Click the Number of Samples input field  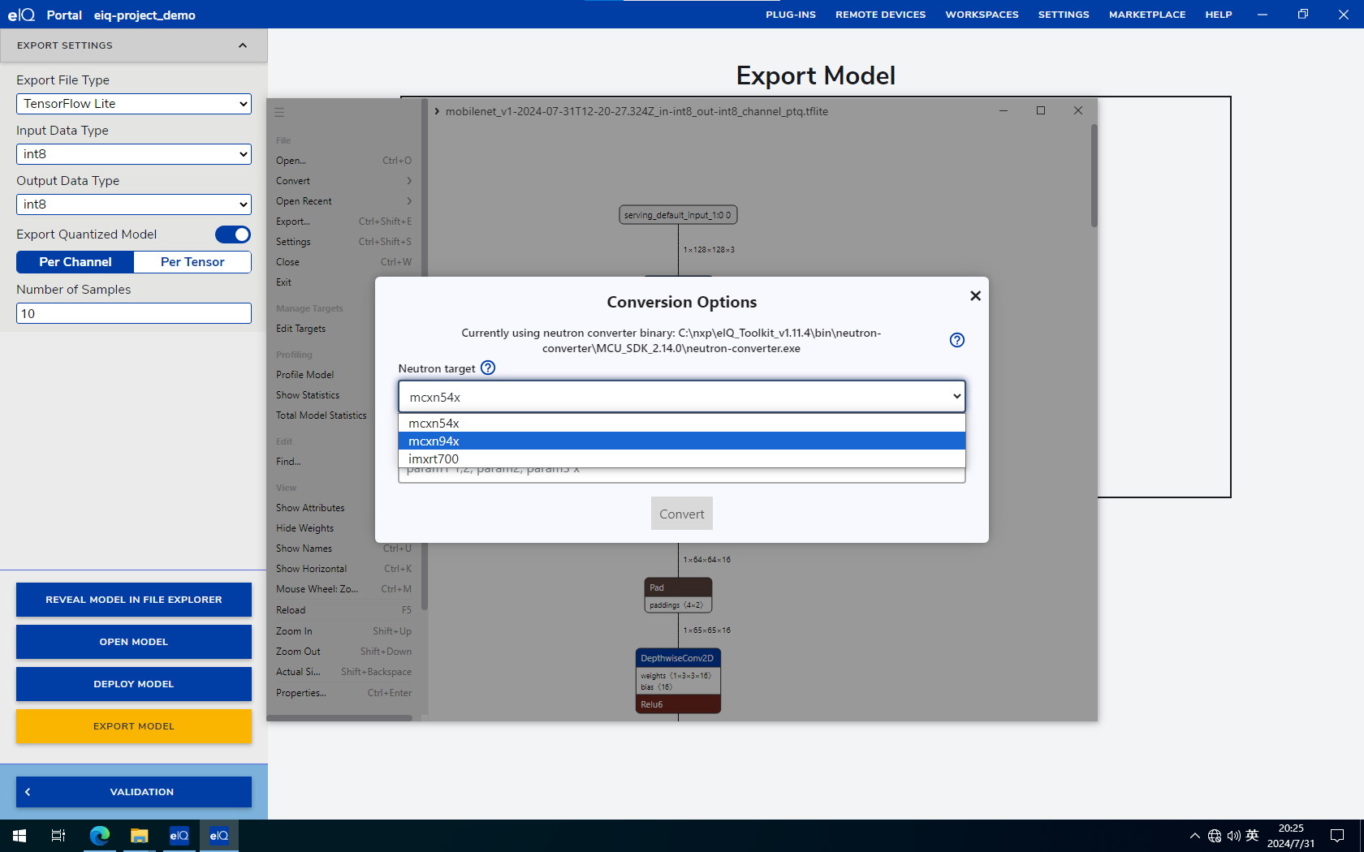tap(134, 314)
